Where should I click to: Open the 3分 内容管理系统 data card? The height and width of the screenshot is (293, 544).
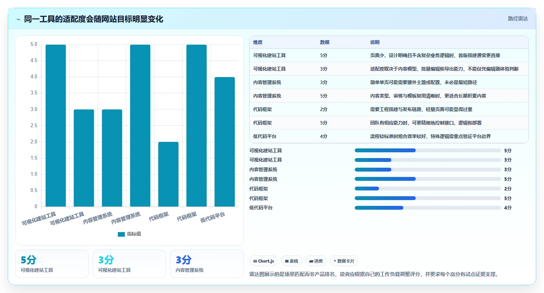(207, 264)
